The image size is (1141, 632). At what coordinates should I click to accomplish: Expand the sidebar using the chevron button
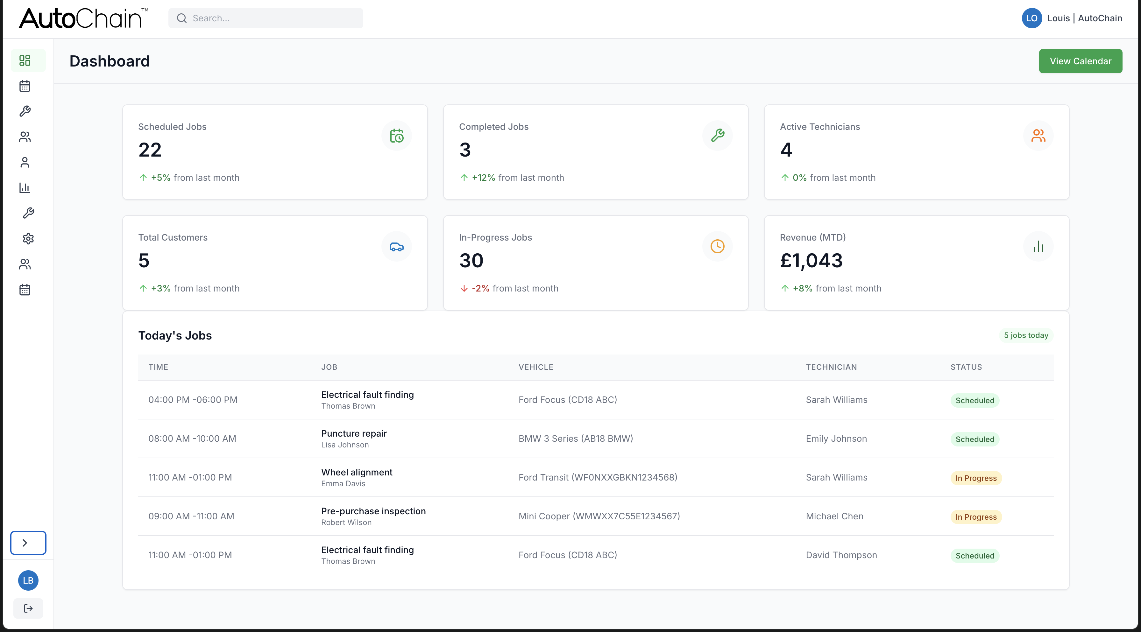point(28,543)
